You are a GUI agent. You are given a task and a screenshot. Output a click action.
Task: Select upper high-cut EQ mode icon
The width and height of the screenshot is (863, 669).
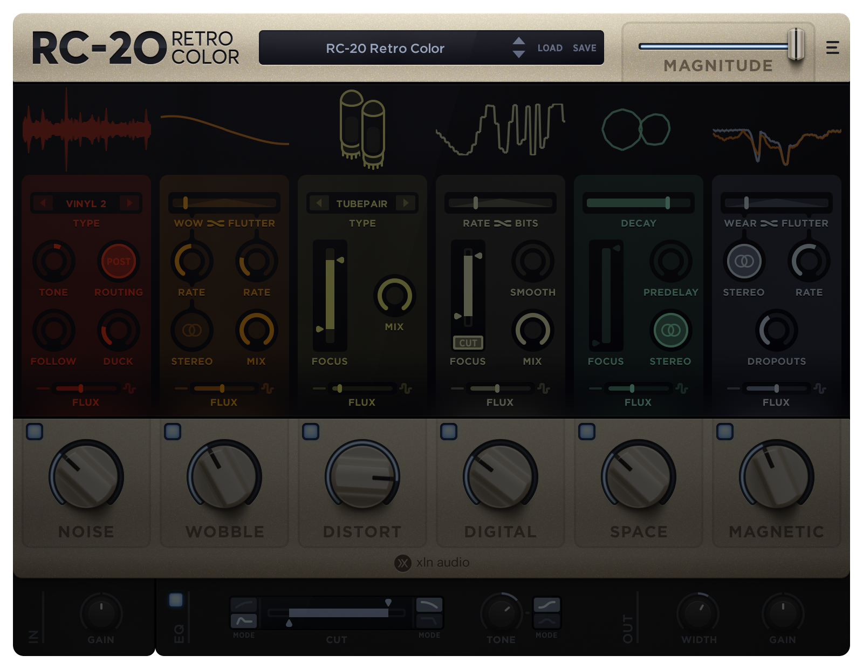click(429, 605)
